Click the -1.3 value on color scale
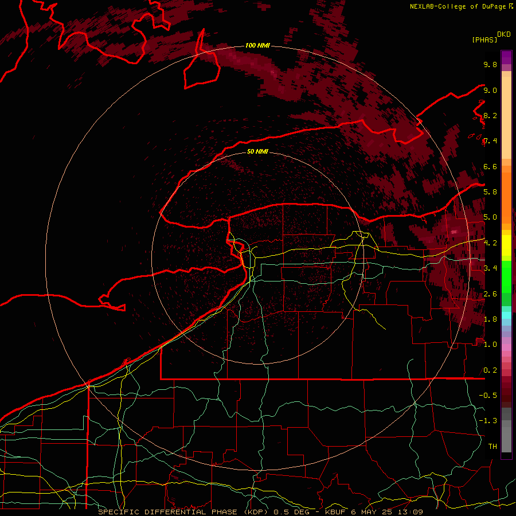Image resolution: width=516 pixels, height=516 pixels. pyautogui.click(x=488, y=421)
